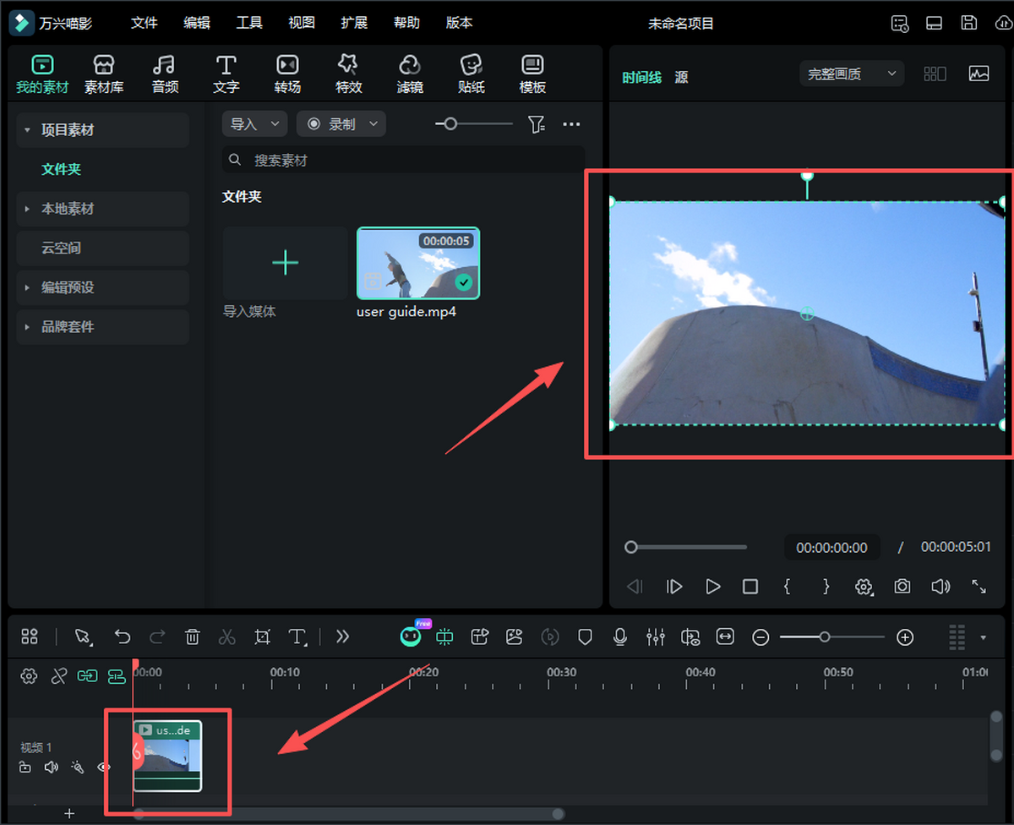Viewport: 1014px width, 825px height.
Task: Expand the 本地素材 tree section
Action: 27,209
